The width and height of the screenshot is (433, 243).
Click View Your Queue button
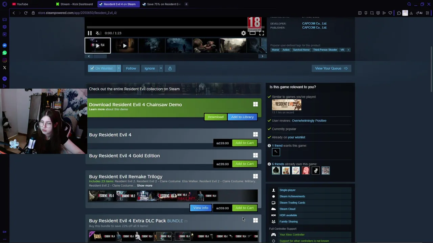331,68
